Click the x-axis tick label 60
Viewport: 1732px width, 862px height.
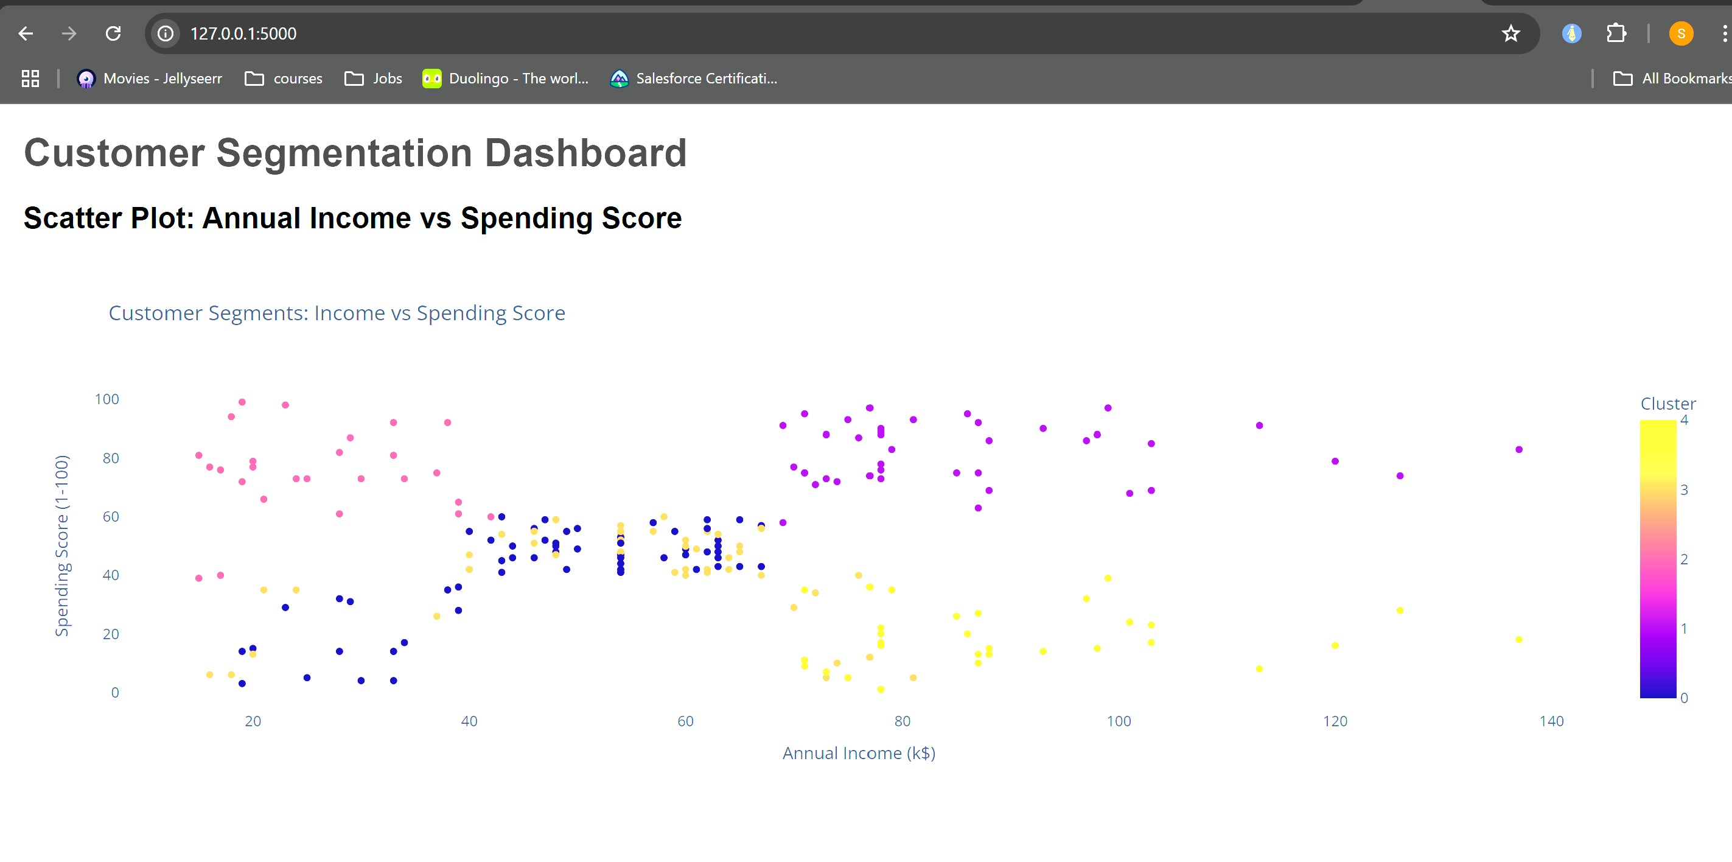pos(685,721)
